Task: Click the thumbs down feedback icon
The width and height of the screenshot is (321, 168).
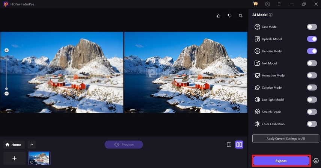Action: click(229, 15)
